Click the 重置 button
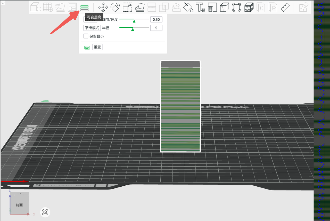Image resolution: width=330 pixels, height=221 pixels. tap(97, 47)
